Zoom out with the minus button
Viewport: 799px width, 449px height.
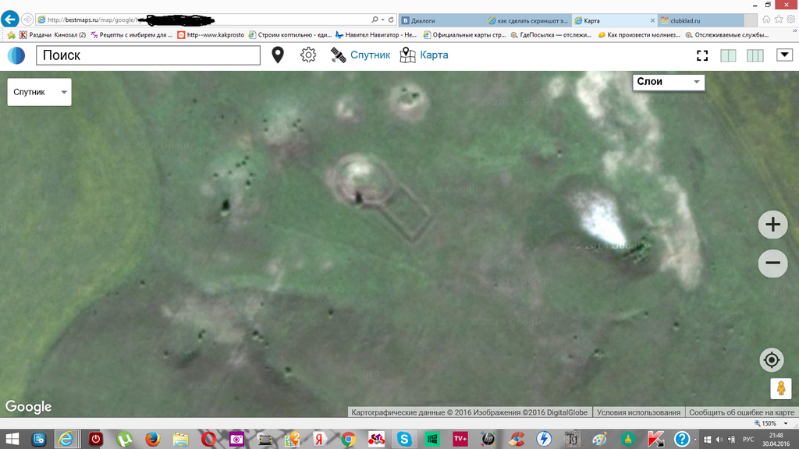click(x=773, y=263)
